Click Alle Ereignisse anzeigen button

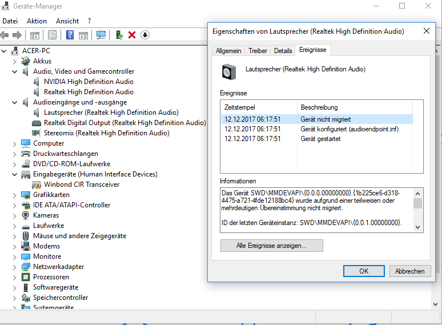tap(271, 246)
